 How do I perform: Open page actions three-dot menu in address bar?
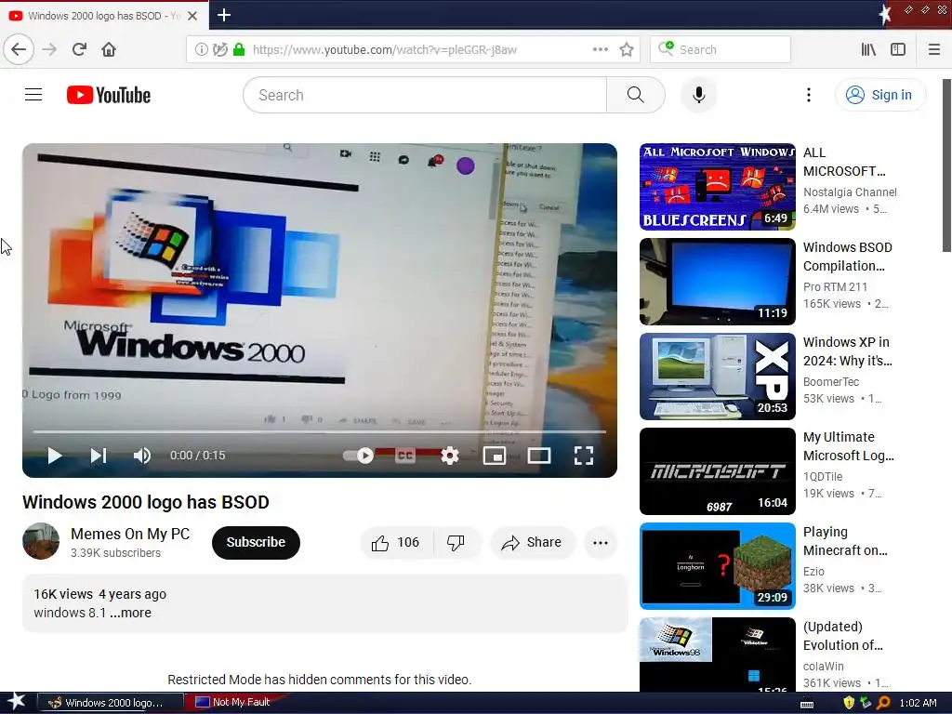(x=600, y=49)
